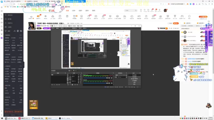Move selected source up with arrow
The image size is (214, 120).
coord(75,85)
